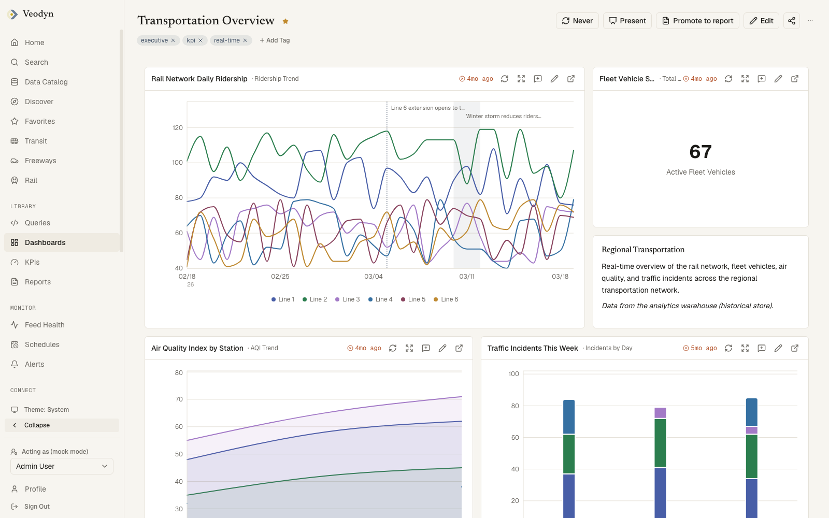Screen dimensions: 829x518
Task: Open KPIs in the Library
Action: click(x=62, y=262)
